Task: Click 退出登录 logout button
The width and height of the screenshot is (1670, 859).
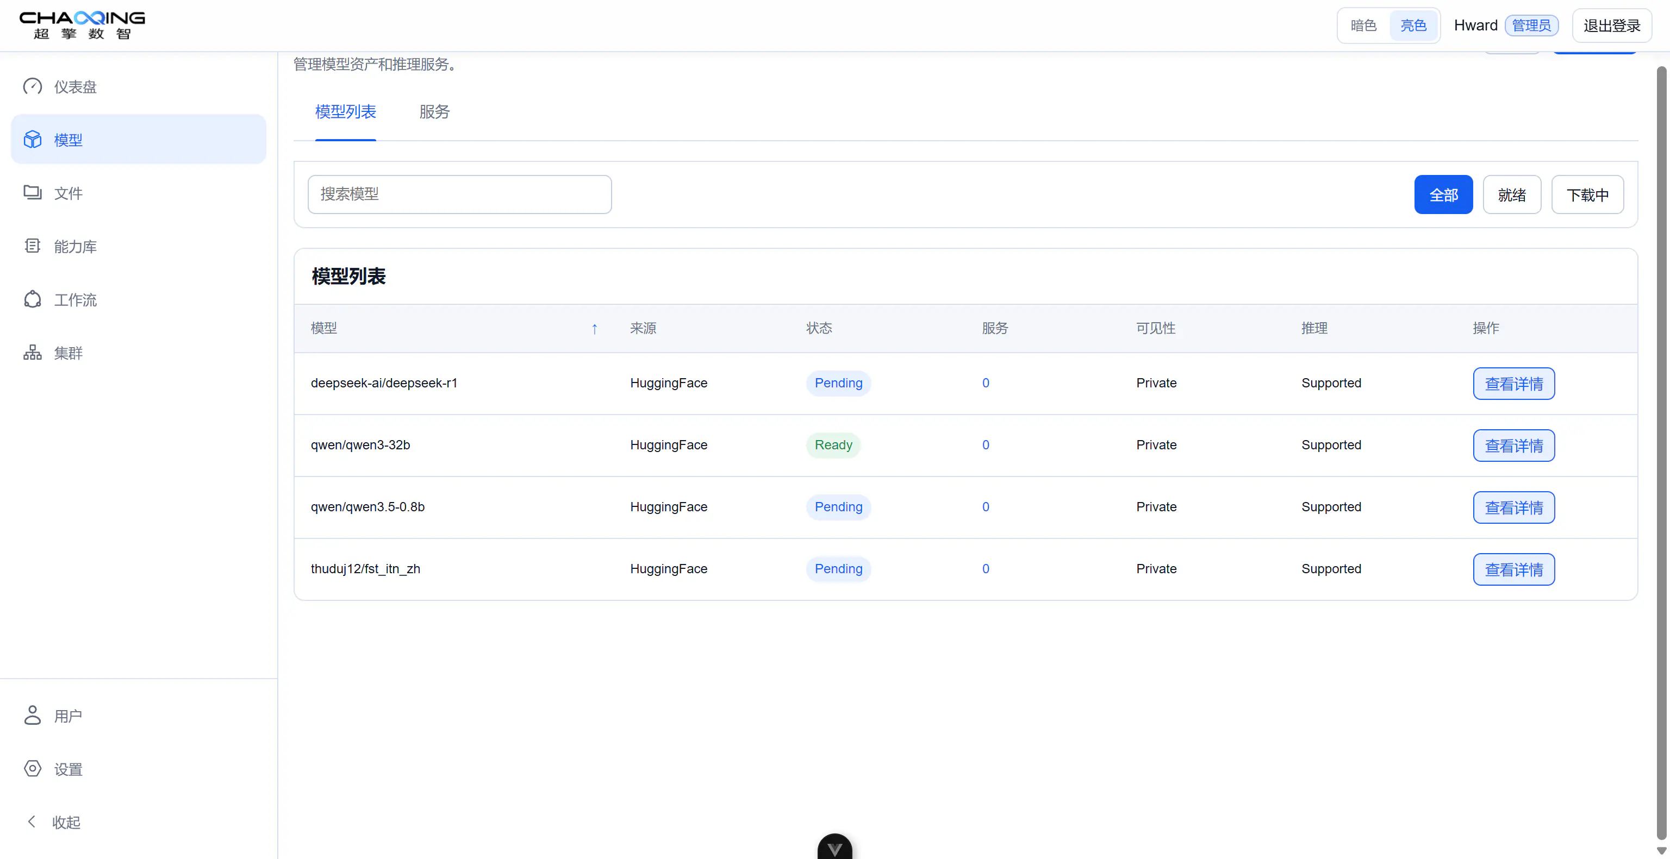Action: click(1612, 25)
